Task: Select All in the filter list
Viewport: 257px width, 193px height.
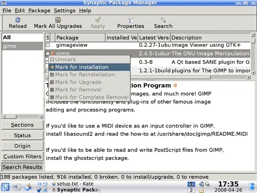Action: (x=22, y=37)
